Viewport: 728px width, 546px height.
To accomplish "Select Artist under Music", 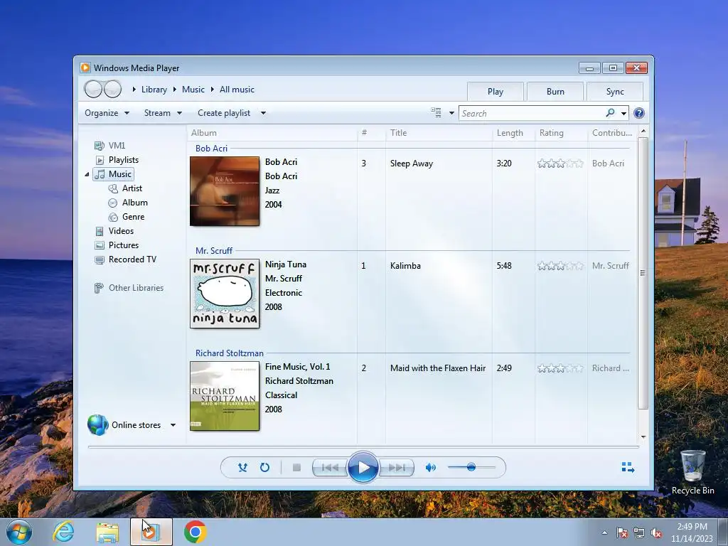I will tap(125, 188).
